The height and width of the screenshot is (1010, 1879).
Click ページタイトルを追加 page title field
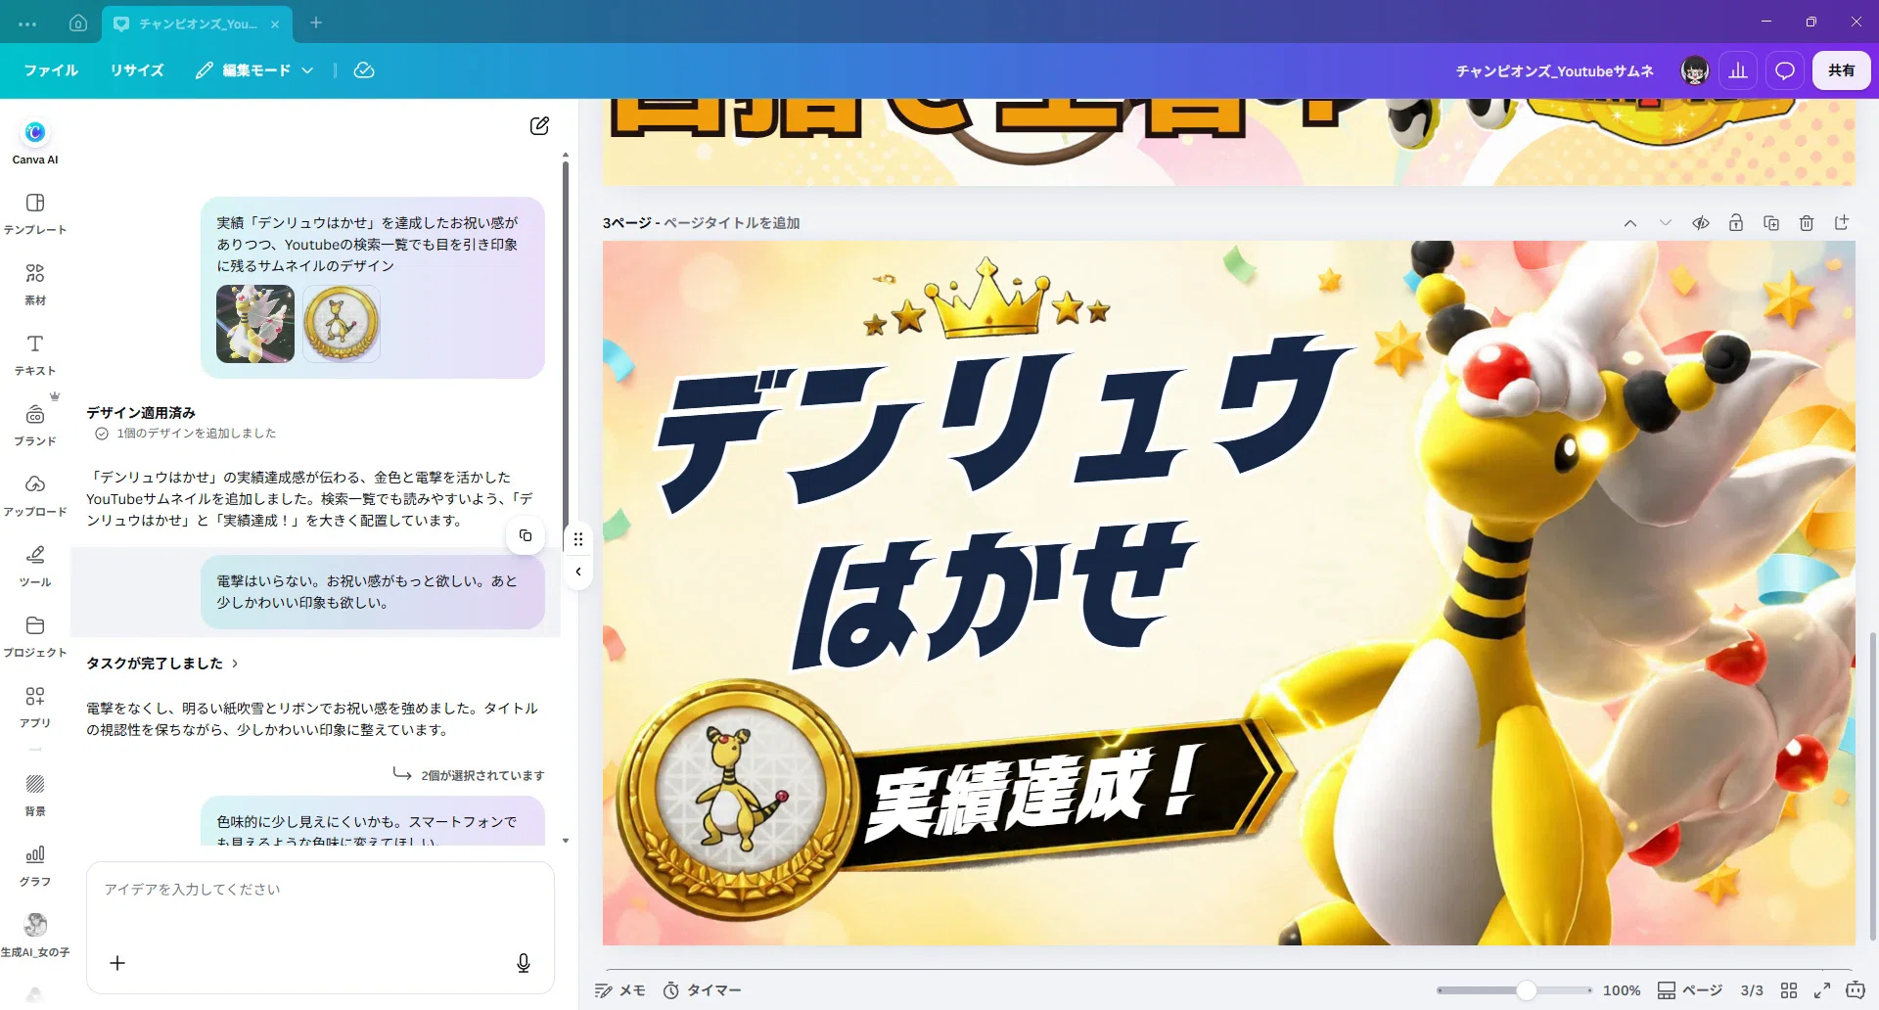click(x=732, y=223)
